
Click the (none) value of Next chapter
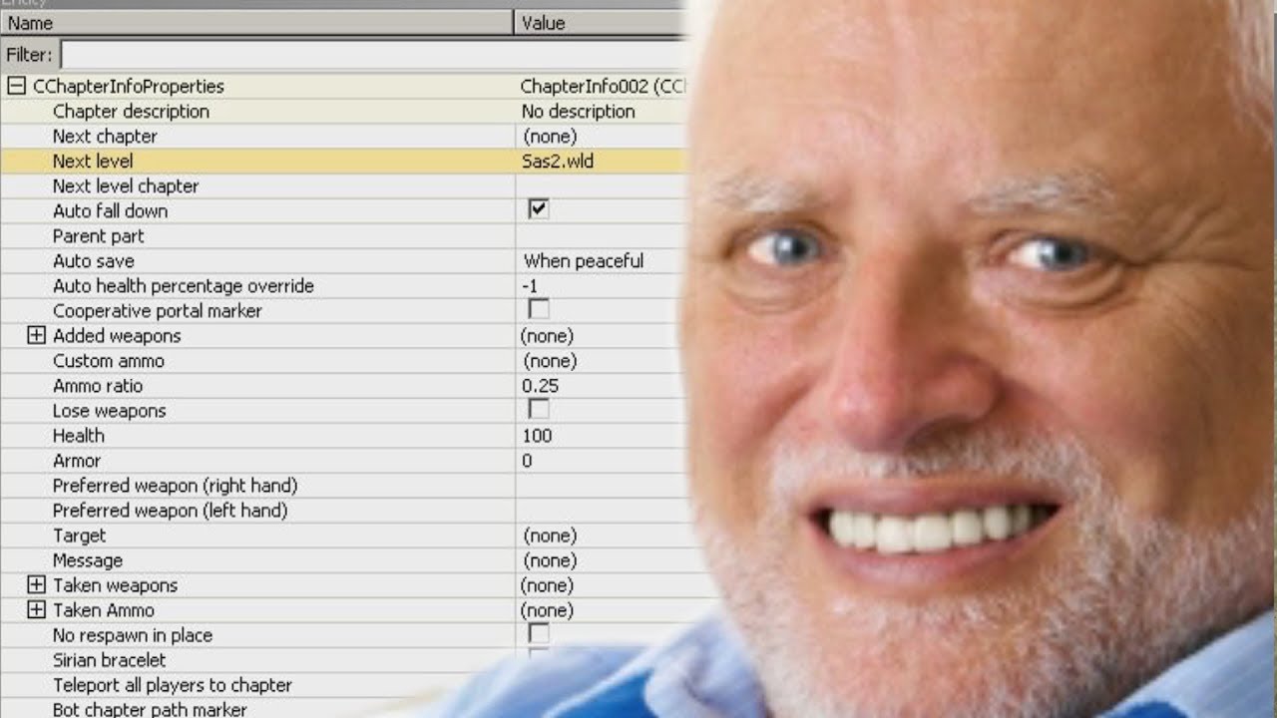tap(550, 137)
